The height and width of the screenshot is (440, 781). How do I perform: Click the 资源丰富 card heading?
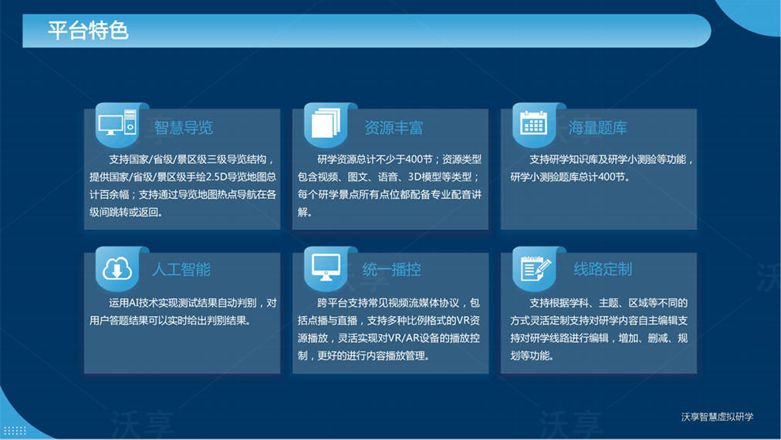[394, 128]
